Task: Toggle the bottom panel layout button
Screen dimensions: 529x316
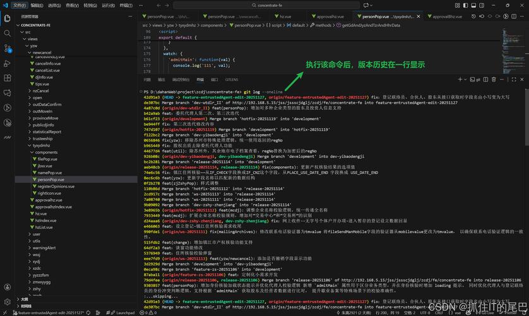Action: coord(473,6)
